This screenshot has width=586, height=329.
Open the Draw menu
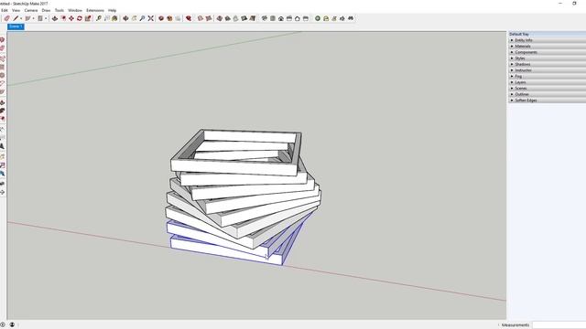(x=46, y=10)
